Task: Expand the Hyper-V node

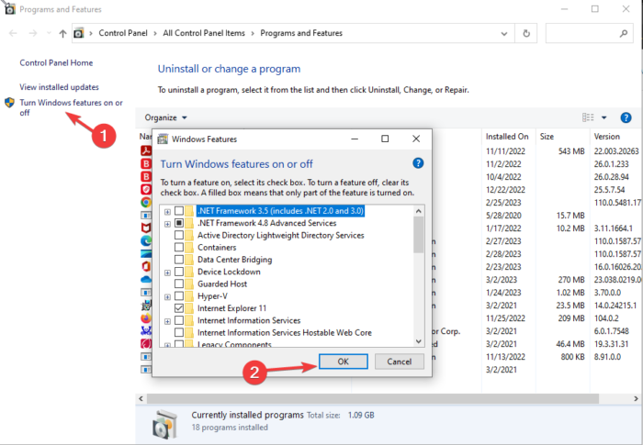Action: pyautogui.click(x=167, y=297)
